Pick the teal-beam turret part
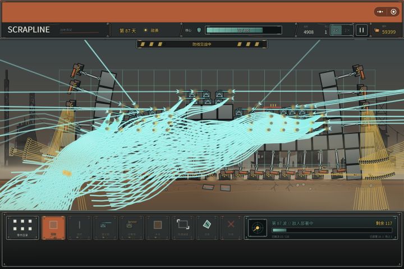The height and width of the screenshot is (269, 404). click(x=105, y=228)
